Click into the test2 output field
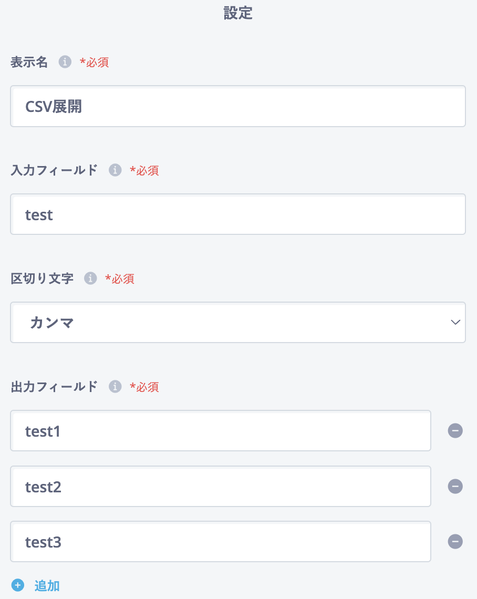 [x=221, y=487]
